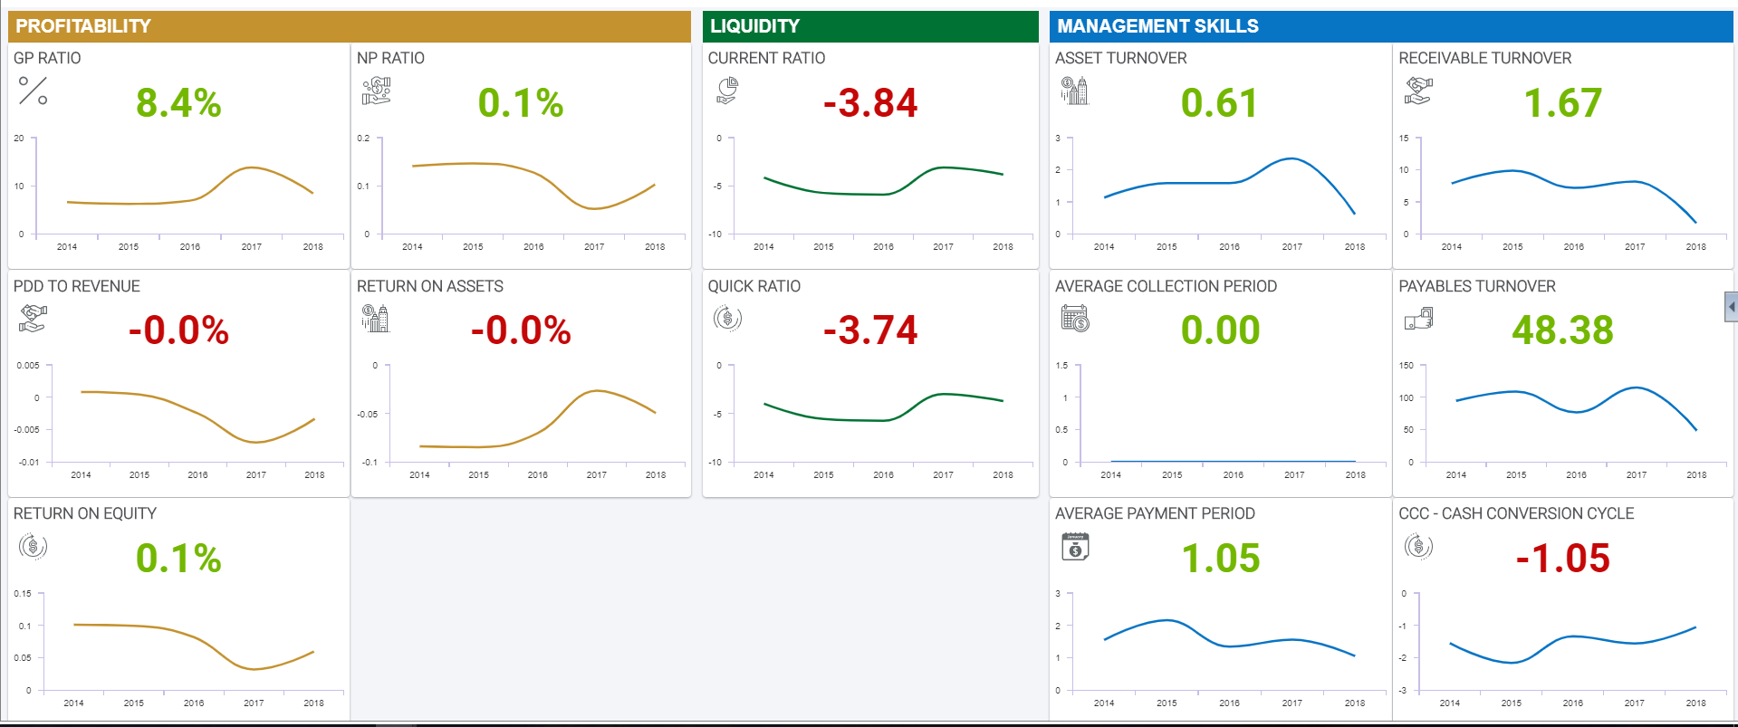This screenshot has width=1738, height=727.
Task: Click the NP RATIO card title
Action: [390, 58]
